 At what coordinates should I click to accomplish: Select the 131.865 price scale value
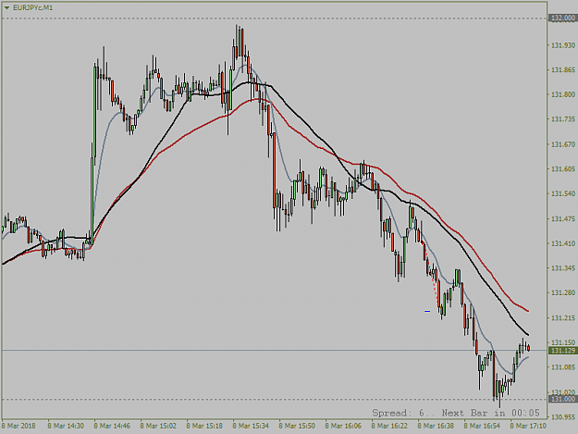click(563, 69)
